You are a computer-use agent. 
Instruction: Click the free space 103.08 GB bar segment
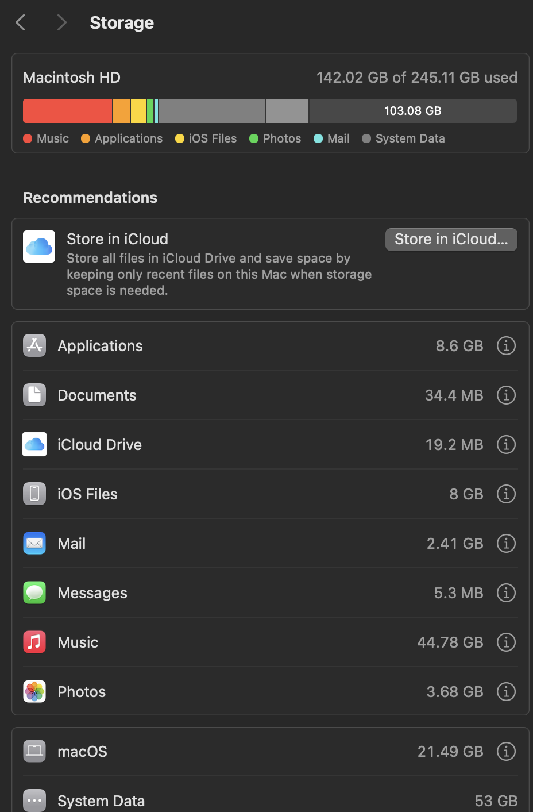click(x=412, y=111)
